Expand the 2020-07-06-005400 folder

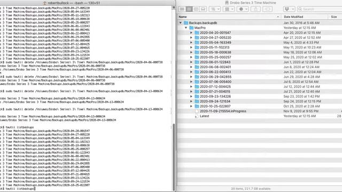(191, 82)
